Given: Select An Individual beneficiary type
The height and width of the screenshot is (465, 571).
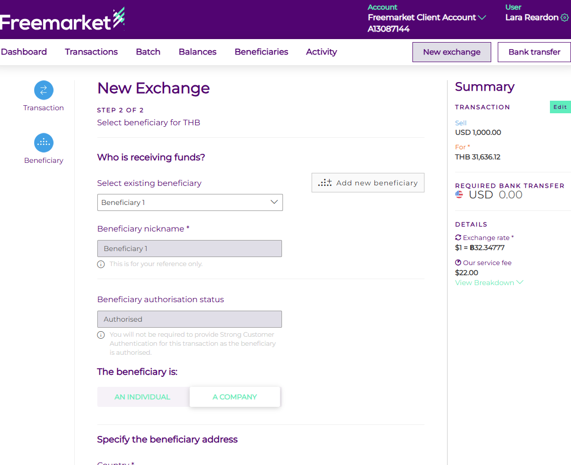Looking at the screenshot, I should coord(142,397).
